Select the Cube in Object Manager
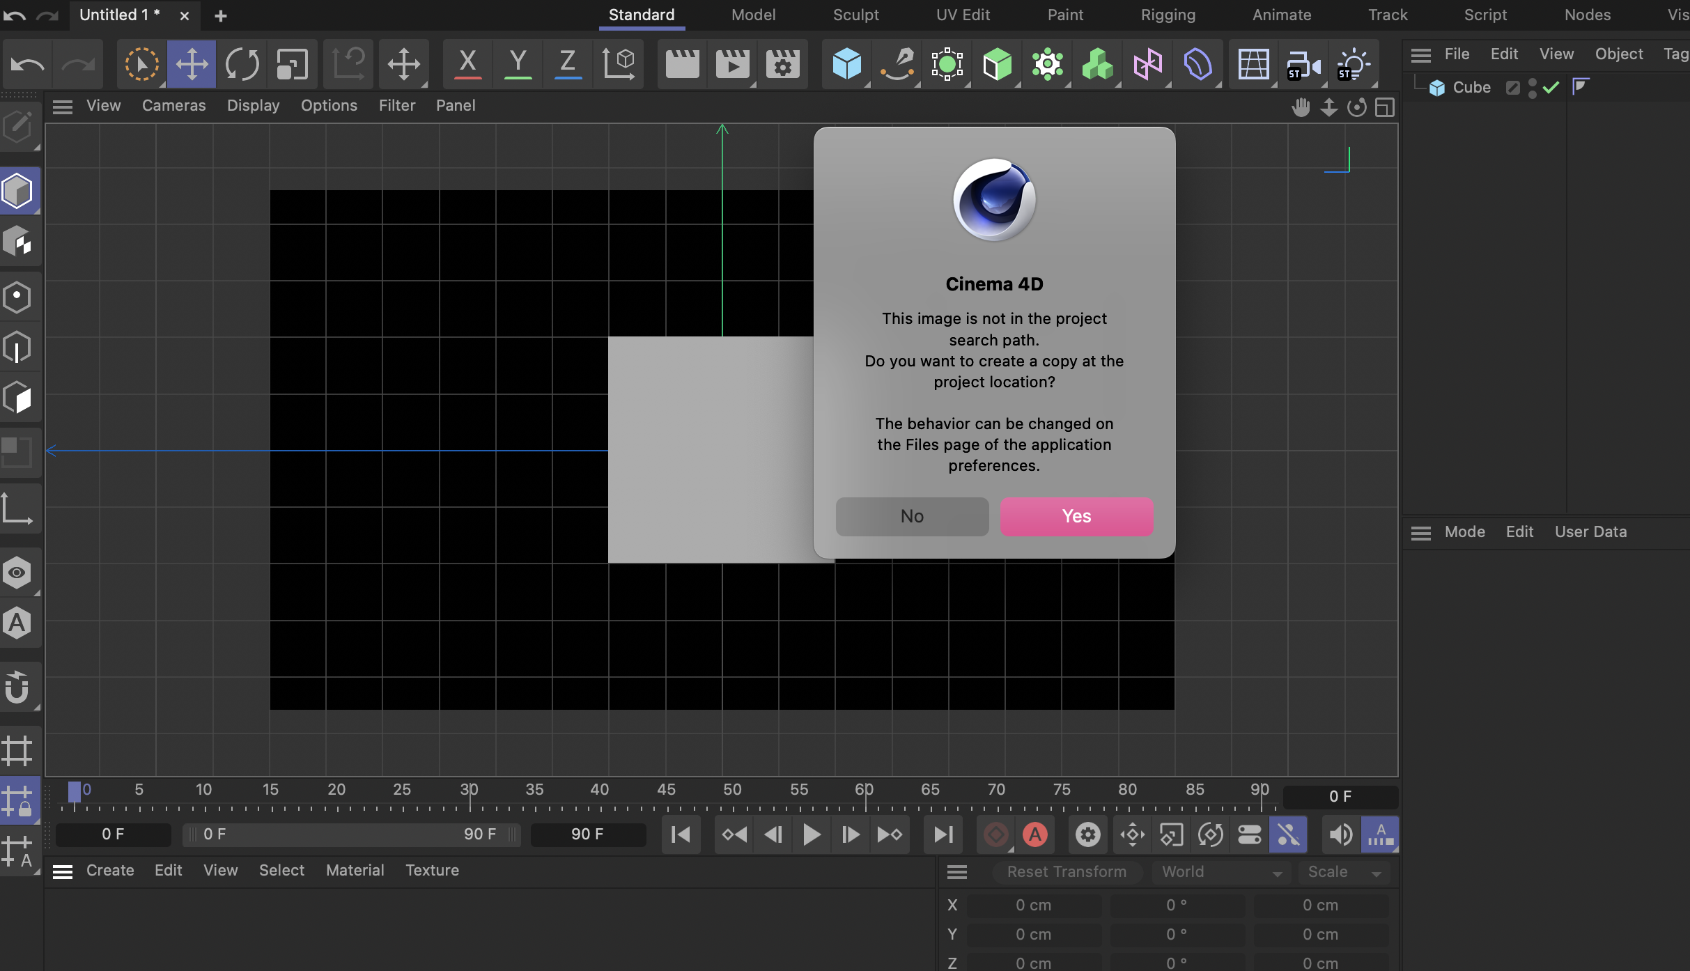 (1471, 87)
